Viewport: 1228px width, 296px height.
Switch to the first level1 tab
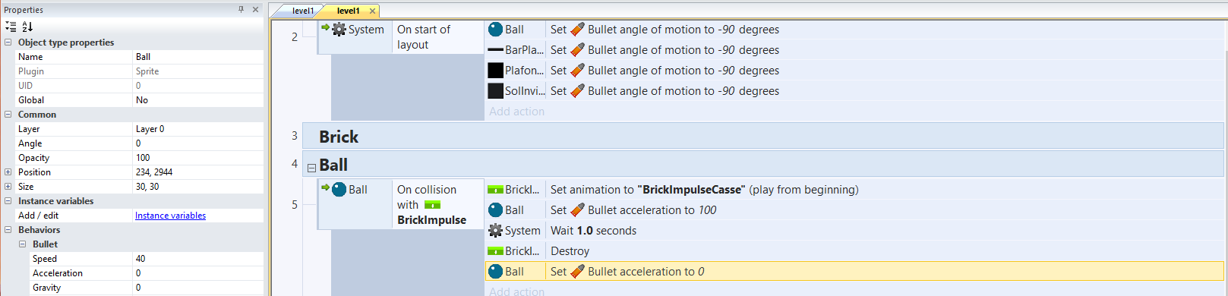pyautogui.click(x=303, y=11)
